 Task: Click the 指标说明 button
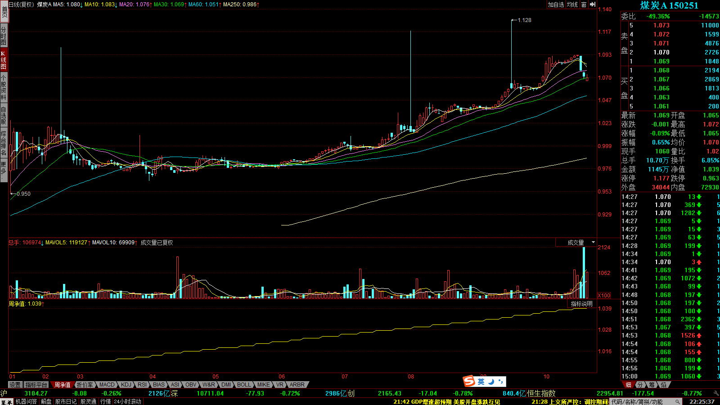(x=581, y=304)
